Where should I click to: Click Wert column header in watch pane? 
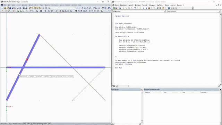[172, 92]
